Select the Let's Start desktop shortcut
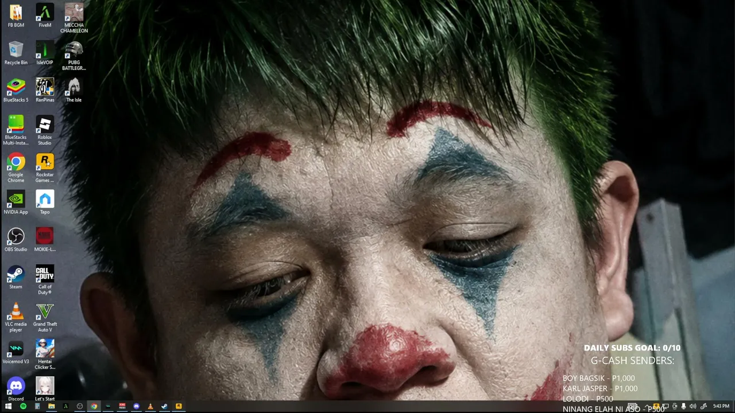This screenshot has height=413, width=735. pos(45,389)
